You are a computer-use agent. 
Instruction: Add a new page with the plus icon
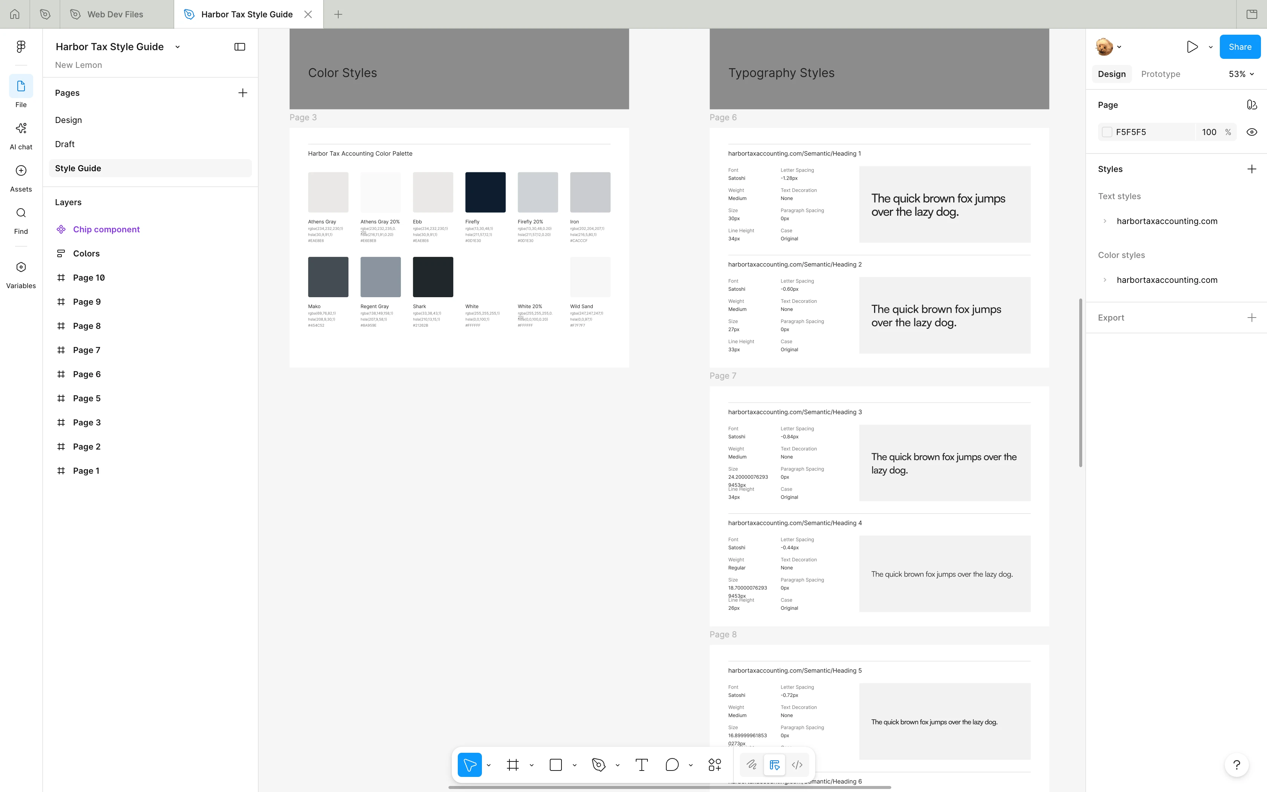coord(242,93)
